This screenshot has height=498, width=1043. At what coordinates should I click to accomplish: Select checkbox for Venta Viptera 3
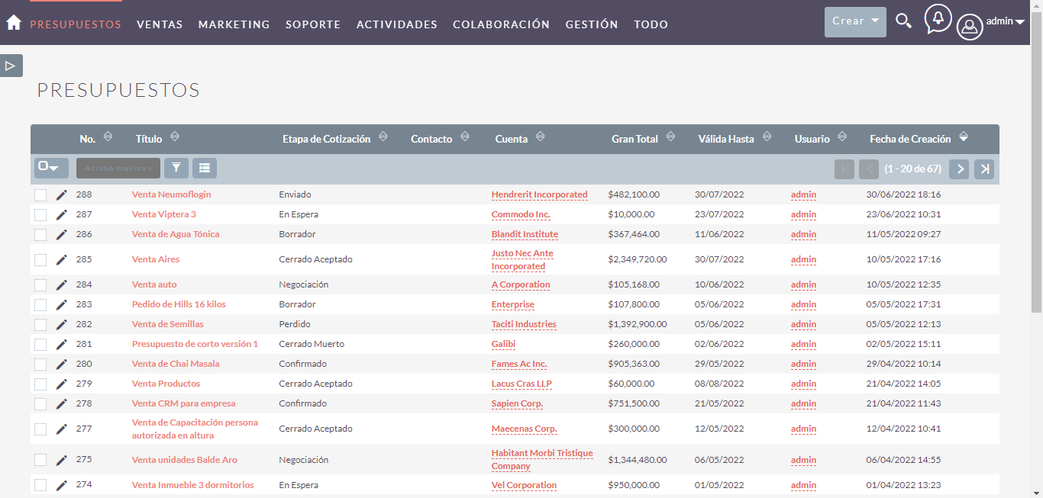pyautogui.click(x=40, y=215)
